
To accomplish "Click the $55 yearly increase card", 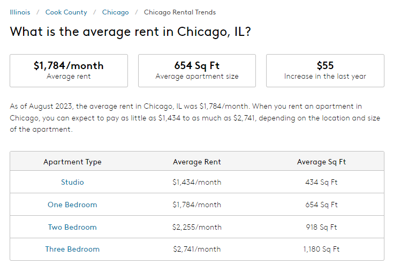I will click(x=325, y=70).
